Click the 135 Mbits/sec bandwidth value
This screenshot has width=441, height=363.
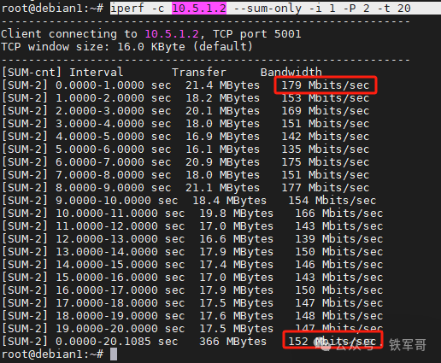click(x=326, y=149)
